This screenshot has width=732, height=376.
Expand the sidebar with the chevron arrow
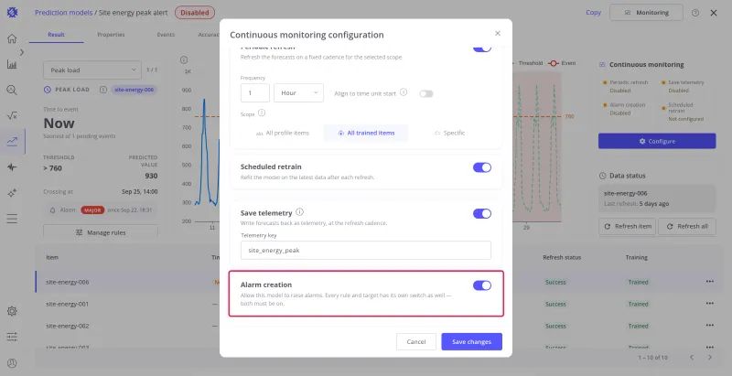21,52
